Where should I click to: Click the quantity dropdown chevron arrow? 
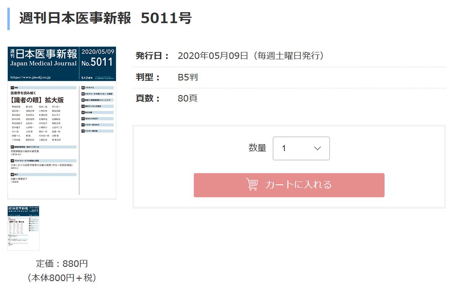click(318, 148)
